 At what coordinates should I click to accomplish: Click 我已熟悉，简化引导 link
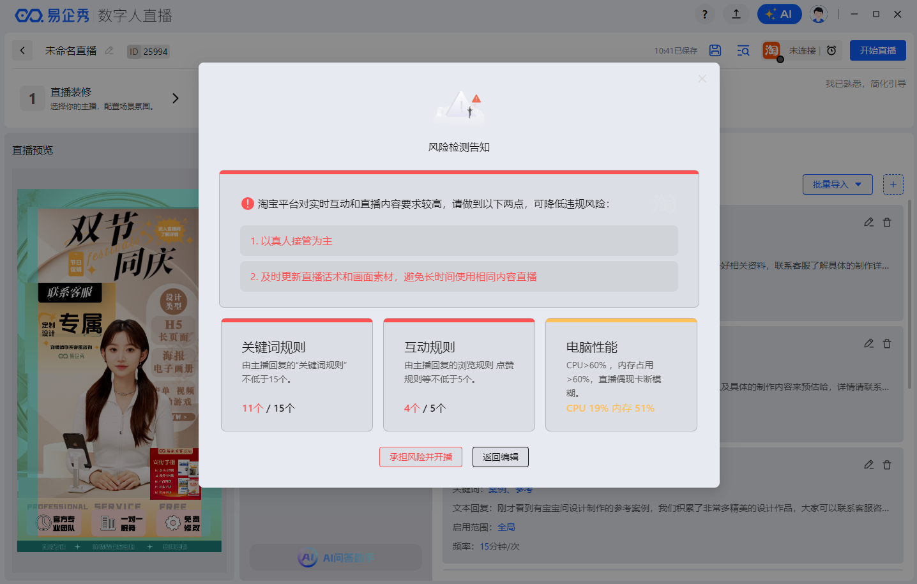865,84
